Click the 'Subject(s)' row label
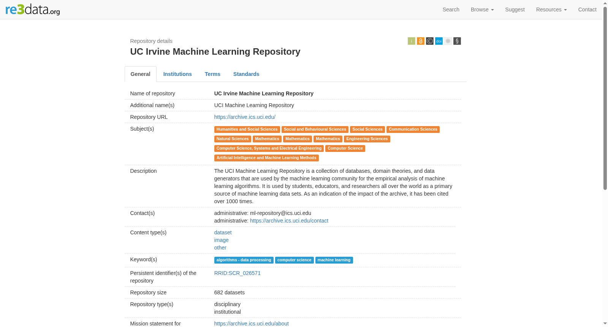The width and height of the screenshot is (608, 327). tap(142, 129)
